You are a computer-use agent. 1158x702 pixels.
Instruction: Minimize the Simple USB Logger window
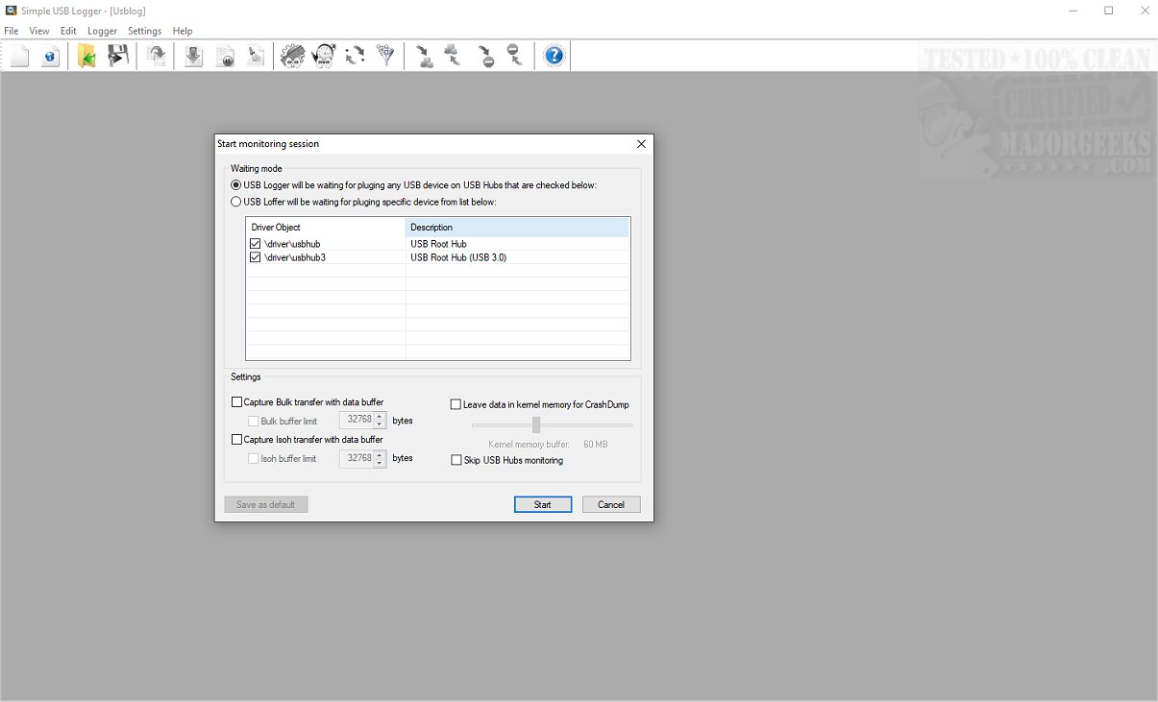(1072, 11)
